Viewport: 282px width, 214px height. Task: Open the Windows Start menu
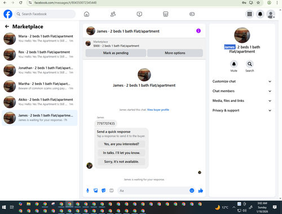pos(4,207)
